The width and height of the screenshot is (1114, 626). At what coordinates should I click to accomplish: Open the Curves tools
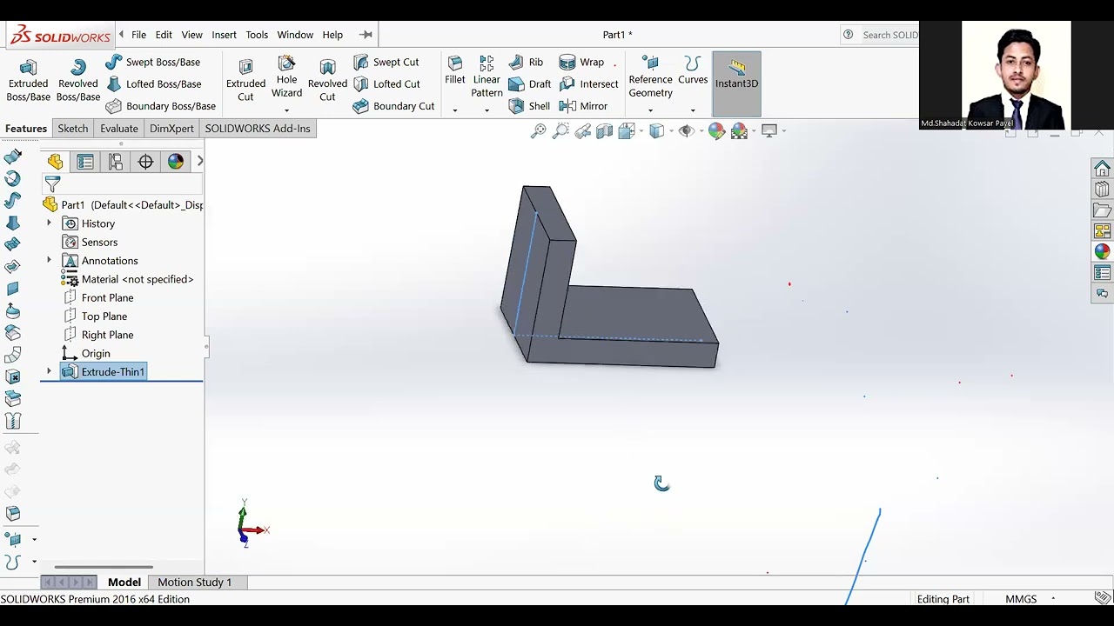[x=693, y=71]
